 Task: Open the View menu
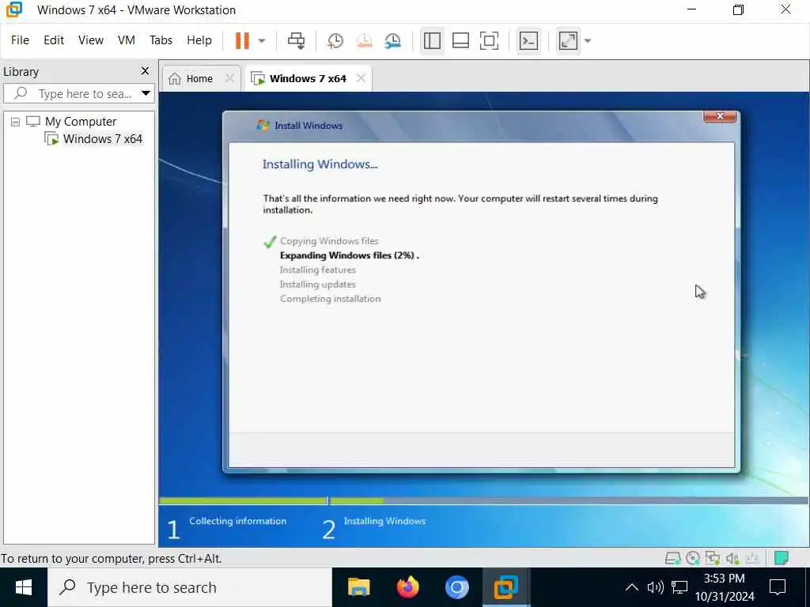pos(91,40)
